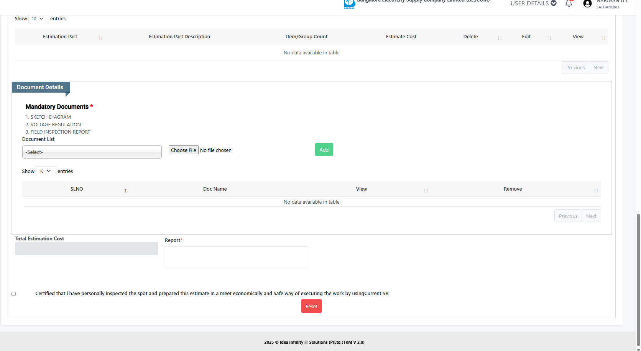Sort documents by SLNO column

(126, 191)
